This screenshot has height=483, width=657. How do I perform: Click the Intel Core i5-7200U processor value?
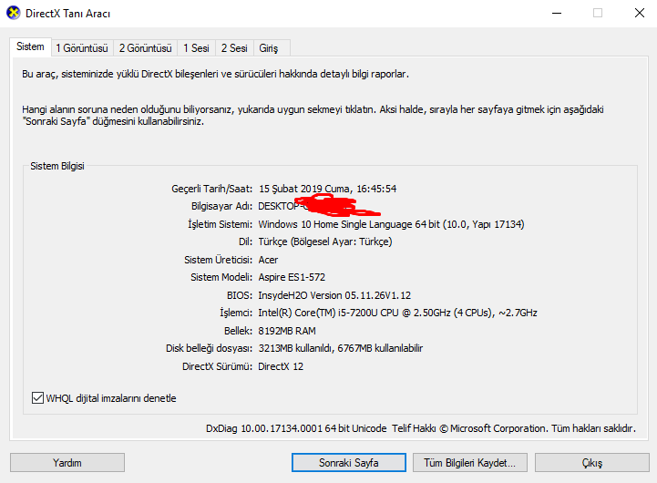click(x=397, y=313)
